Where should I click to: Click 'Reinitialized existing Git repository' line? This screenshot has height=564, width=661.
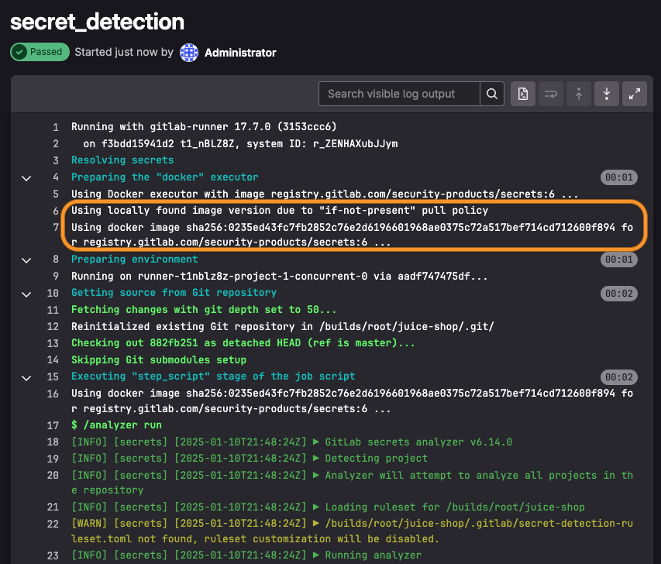point(282,327)
